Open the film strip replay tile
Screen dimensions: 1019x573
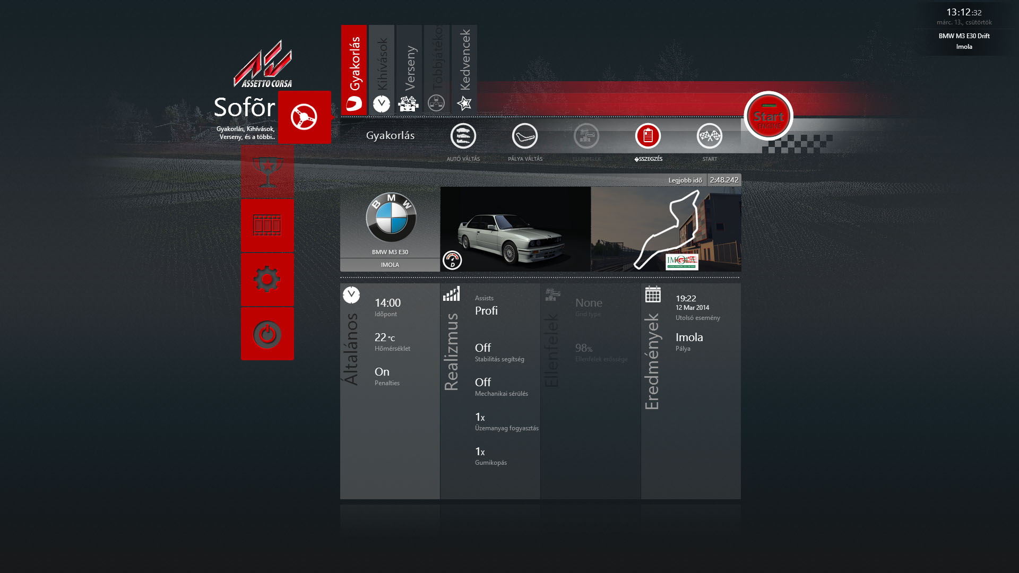coord(267,225)
